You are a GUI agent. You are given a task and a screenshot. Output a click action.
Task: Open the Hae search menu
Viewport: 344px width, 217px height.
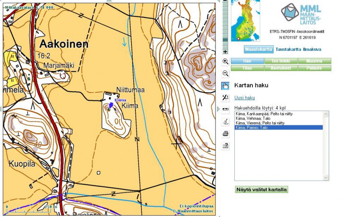coord(247,61)
